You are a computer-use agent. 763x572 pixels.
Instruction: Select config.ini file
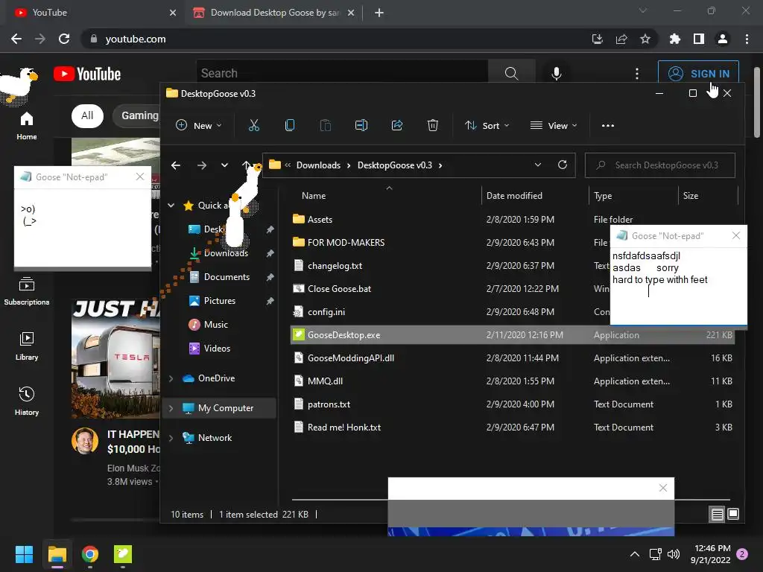326,312
